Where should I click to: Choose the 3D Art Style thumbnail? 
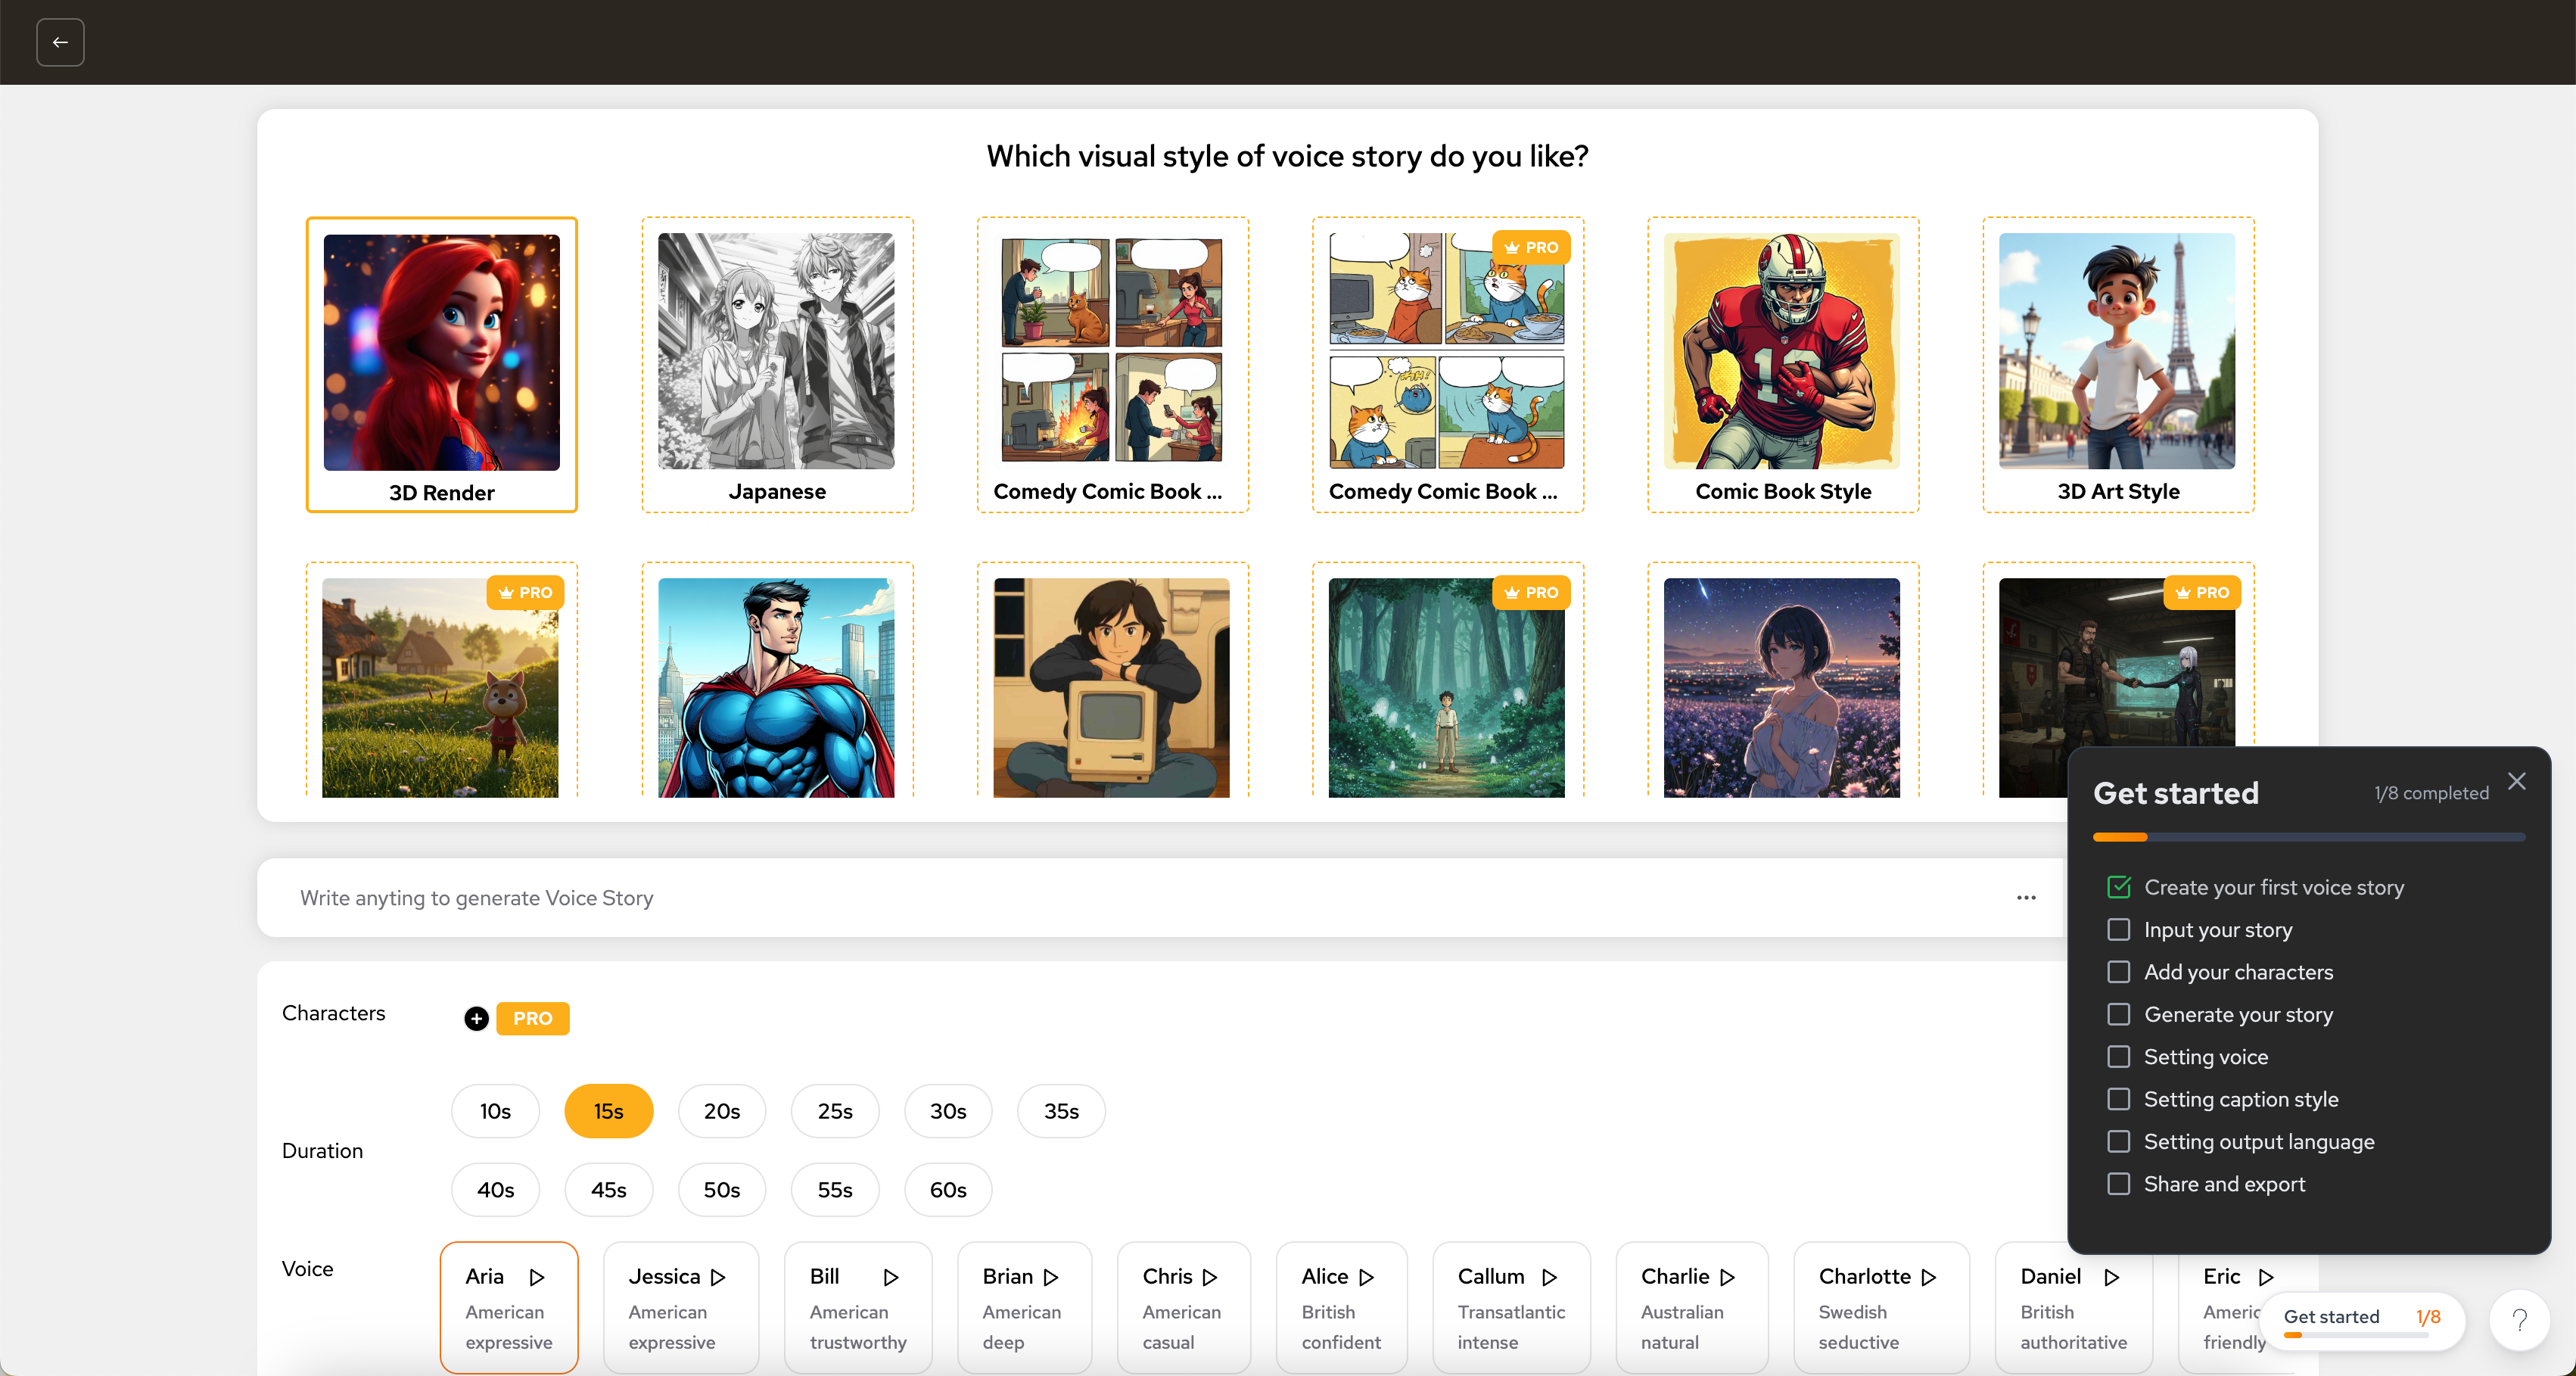point(2117,364)
